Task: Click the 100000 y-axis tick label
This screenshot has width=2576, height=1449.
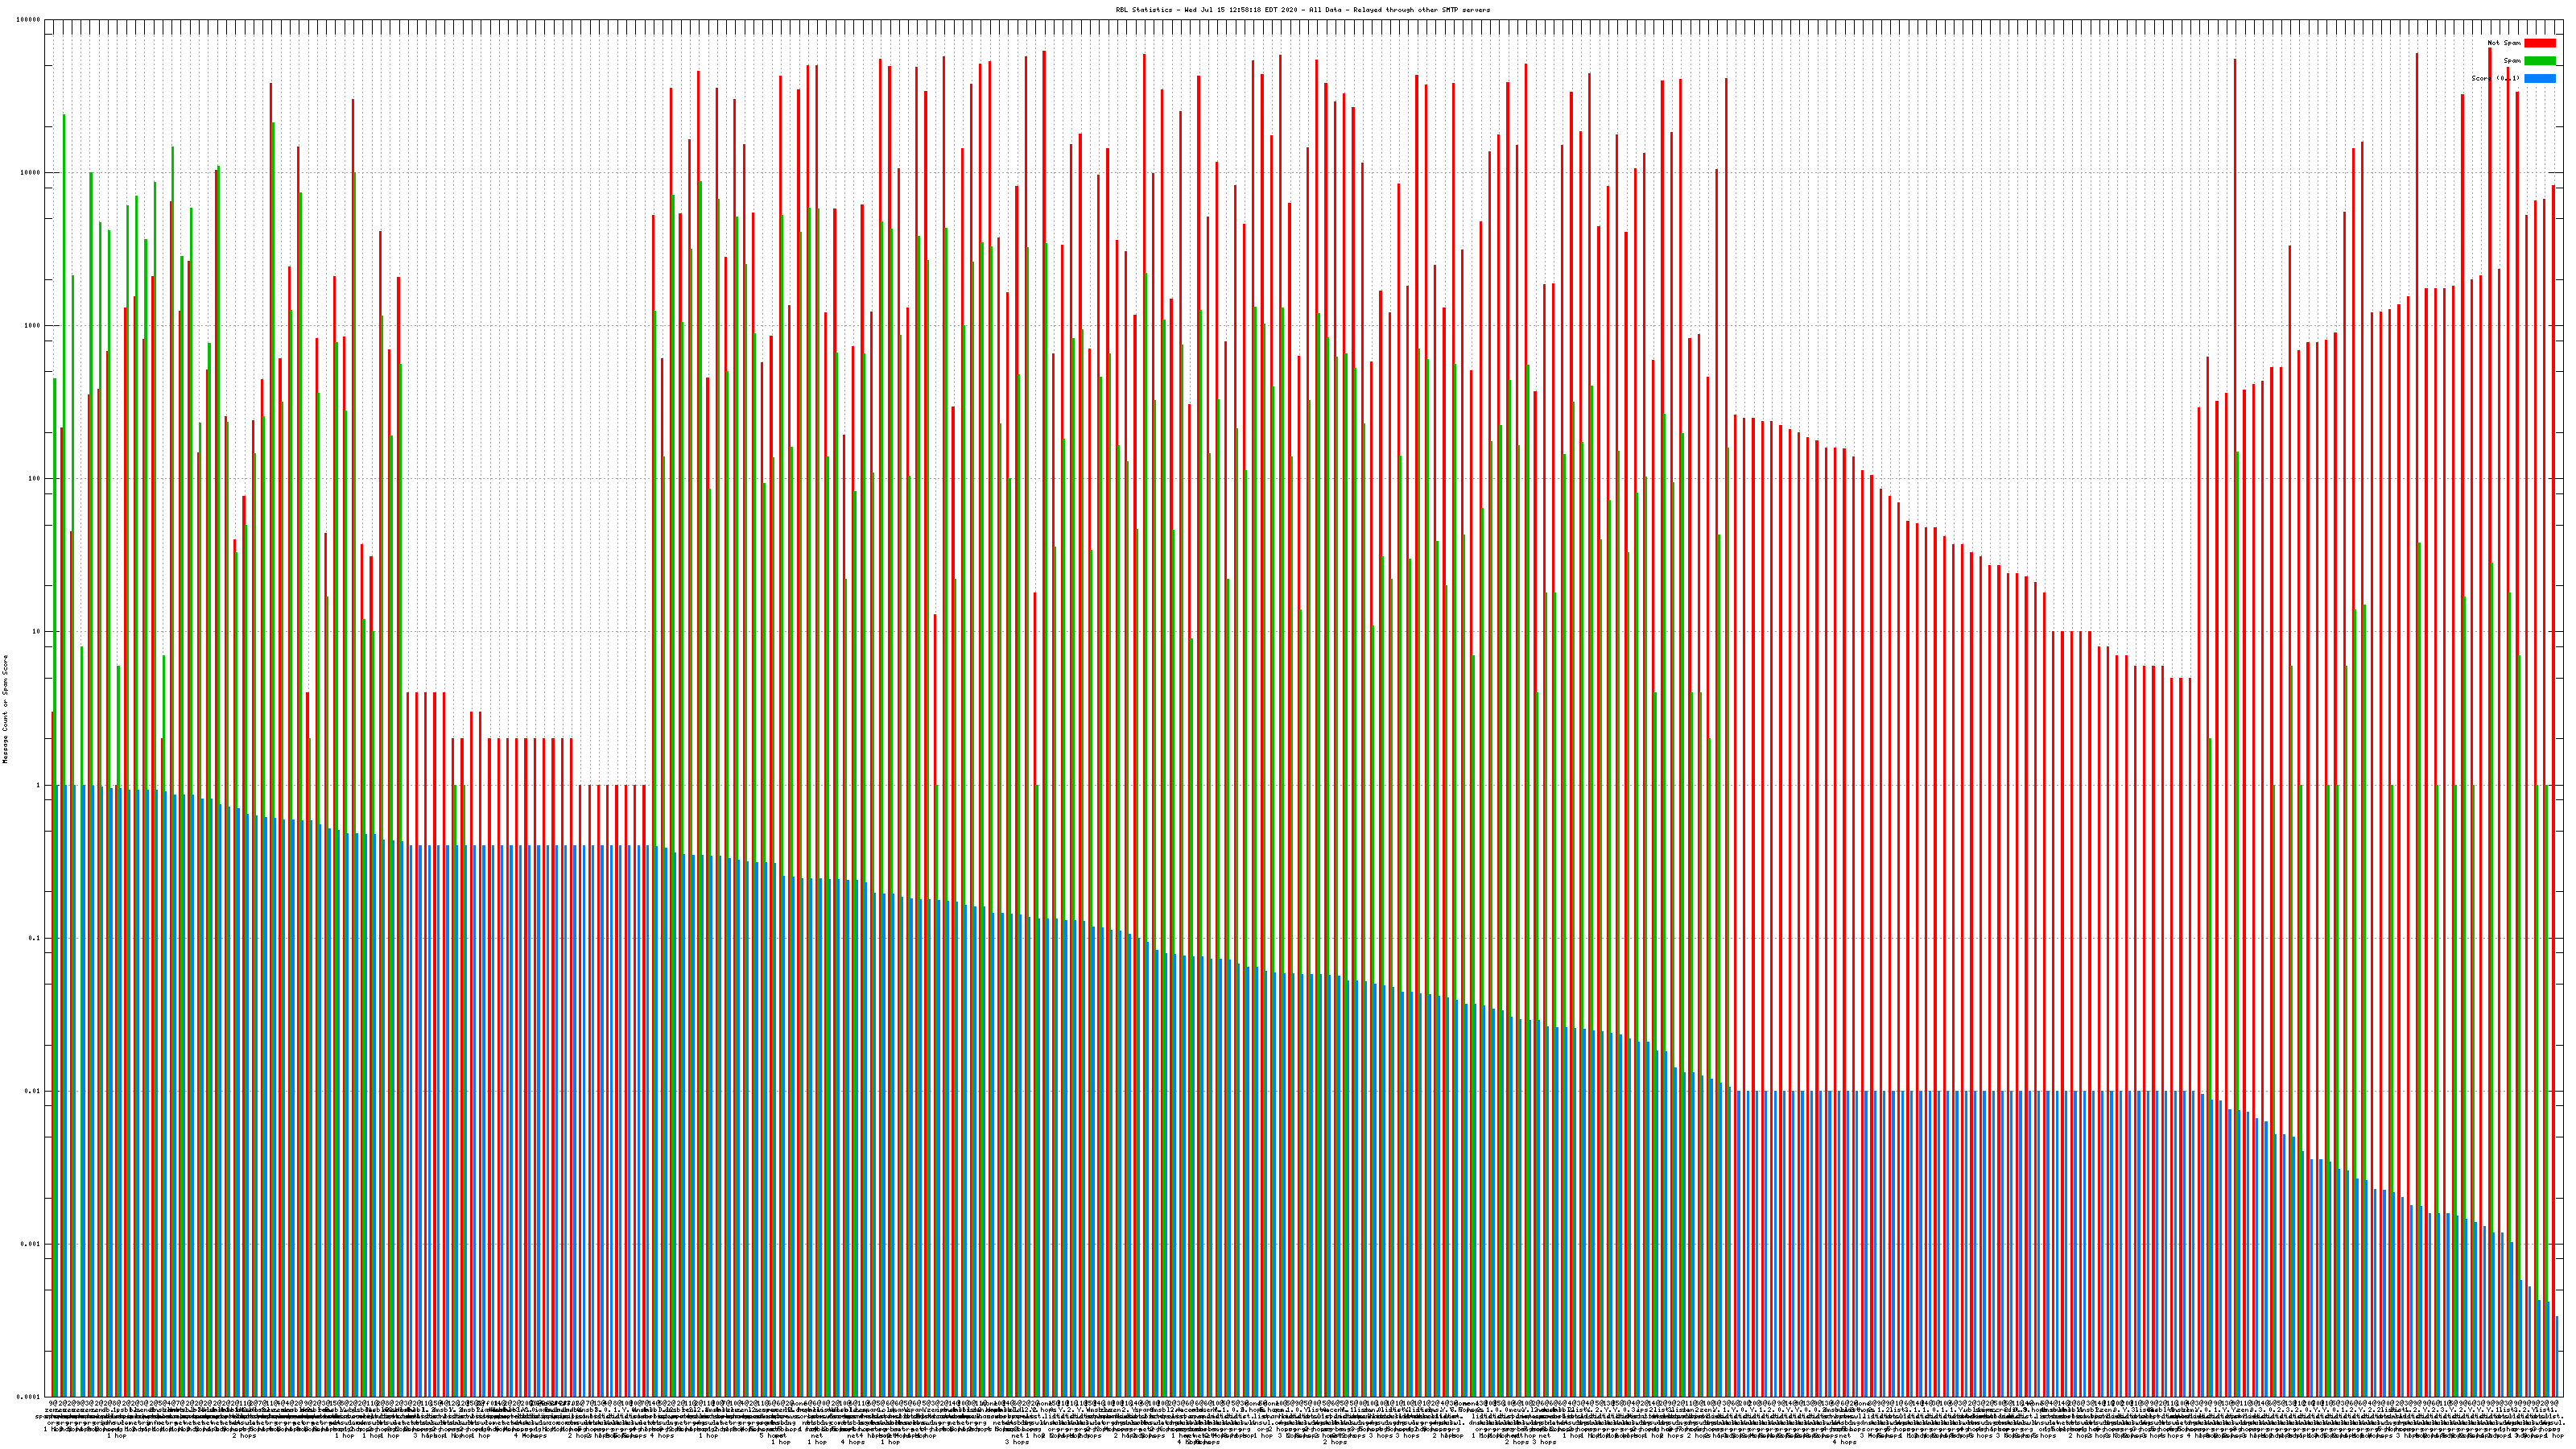Action: pyautogui.click(x=29, y=20)
